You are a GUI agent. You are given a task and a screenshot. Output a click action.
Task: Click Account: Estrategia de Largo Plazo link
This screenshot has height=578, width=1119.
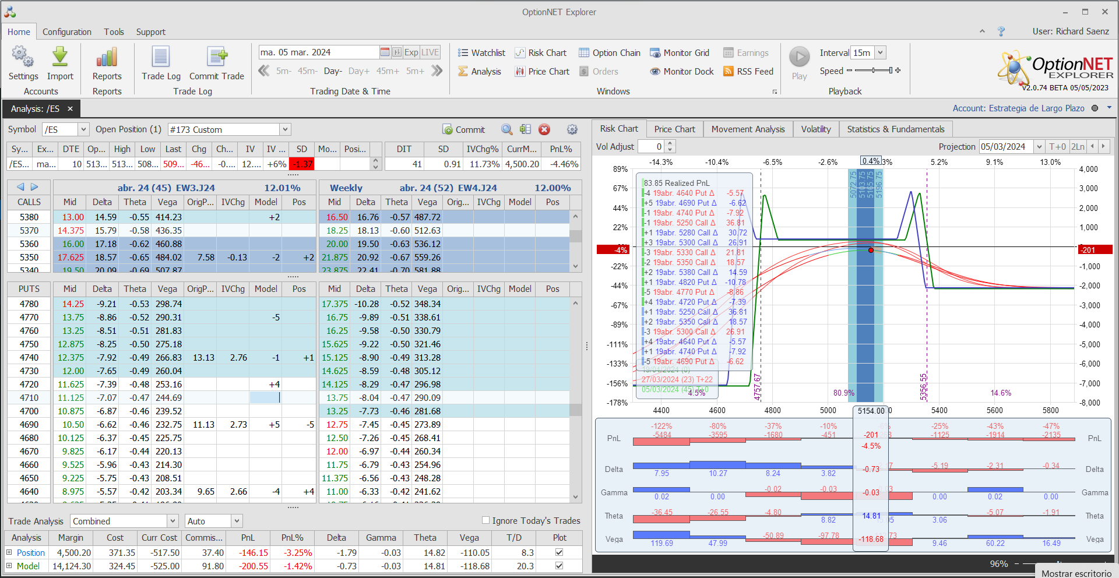point(1018,108)
